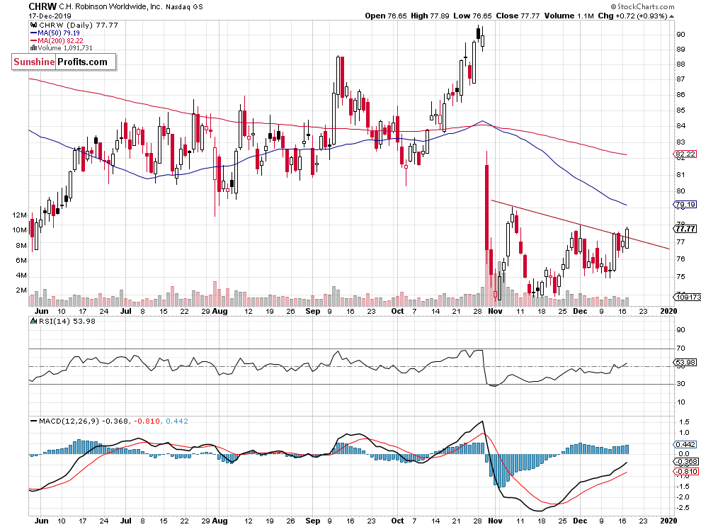
Task: Select the MA(50) 79.19 legend entry
Action: (x=55, y=33)
